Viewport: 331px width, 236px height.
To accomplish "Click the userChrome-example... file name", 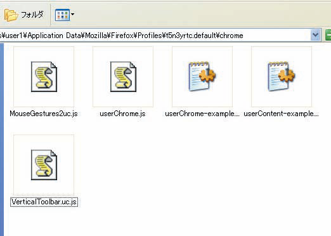I will tap(202, 114).
